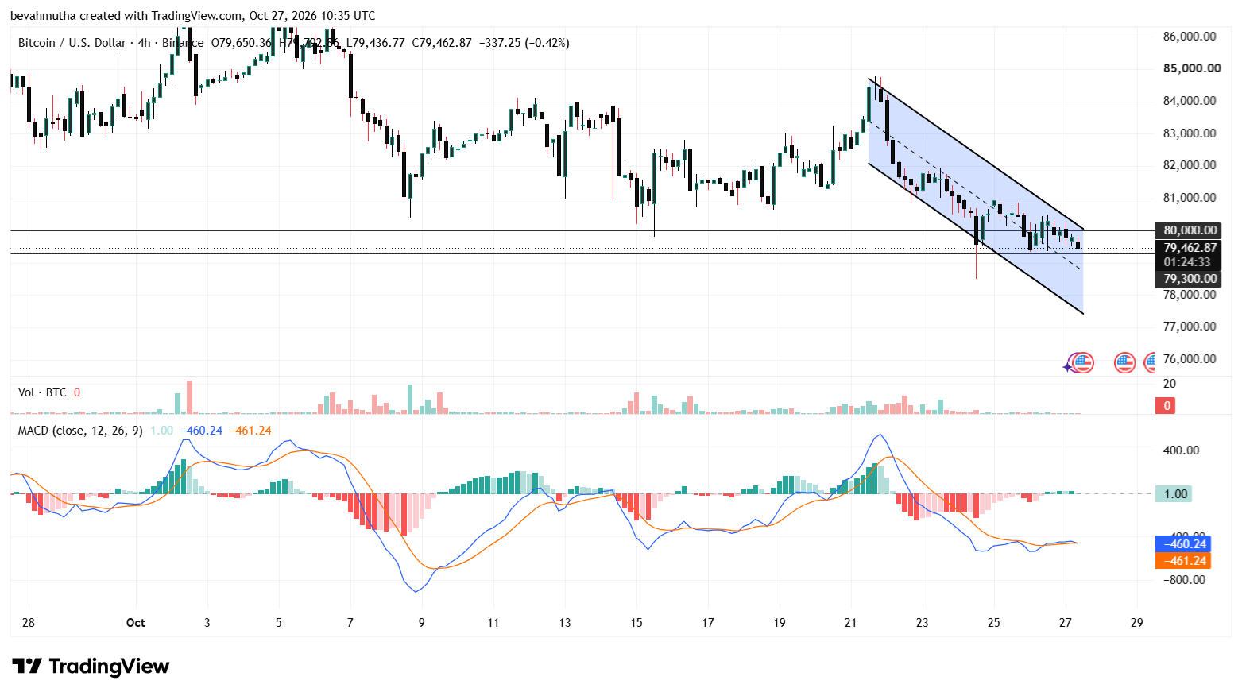Click the "28" date on the time axis
The image size is (1242, 696).
pos(29,623)
